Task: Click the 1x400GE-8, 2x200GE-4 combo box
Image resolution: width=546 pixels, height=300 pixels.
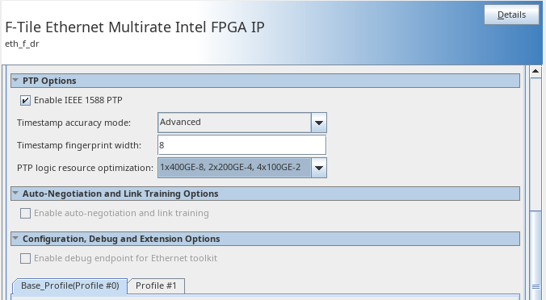Action: pyautogui.click(x=242, y=168)
